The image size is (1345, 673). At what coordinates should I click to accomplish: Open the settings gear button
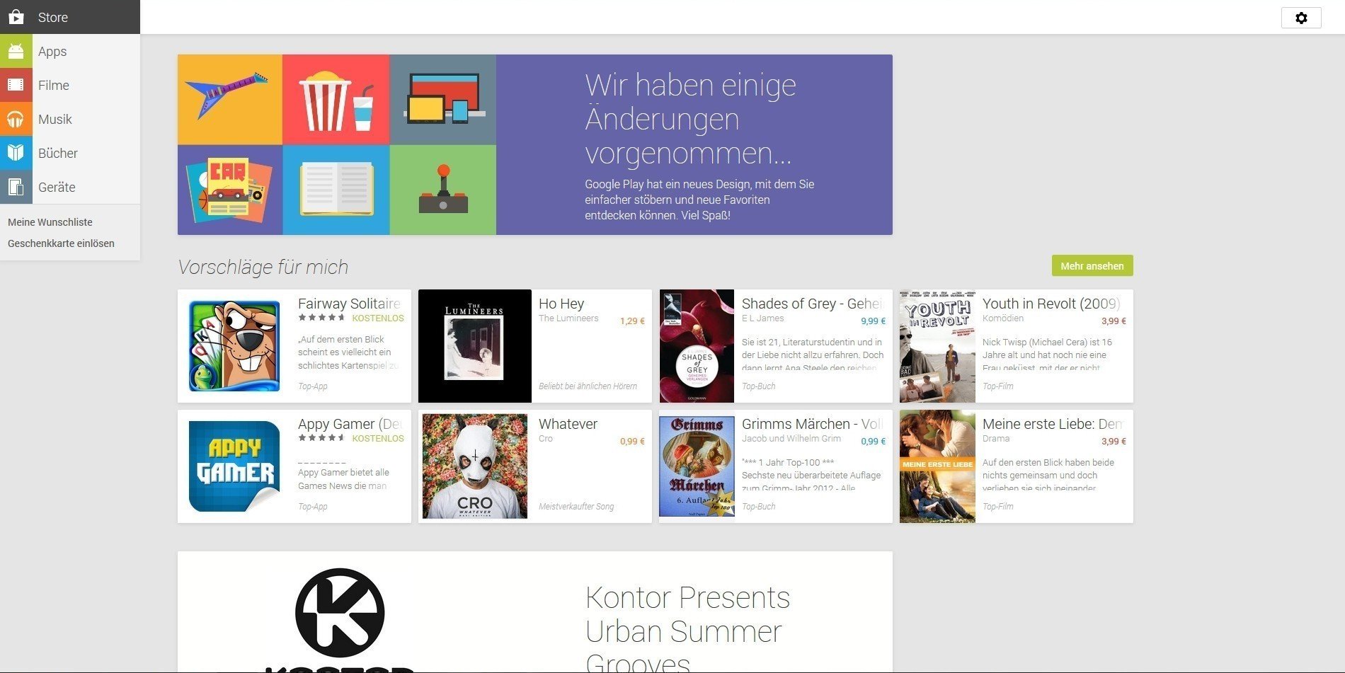1301,18
